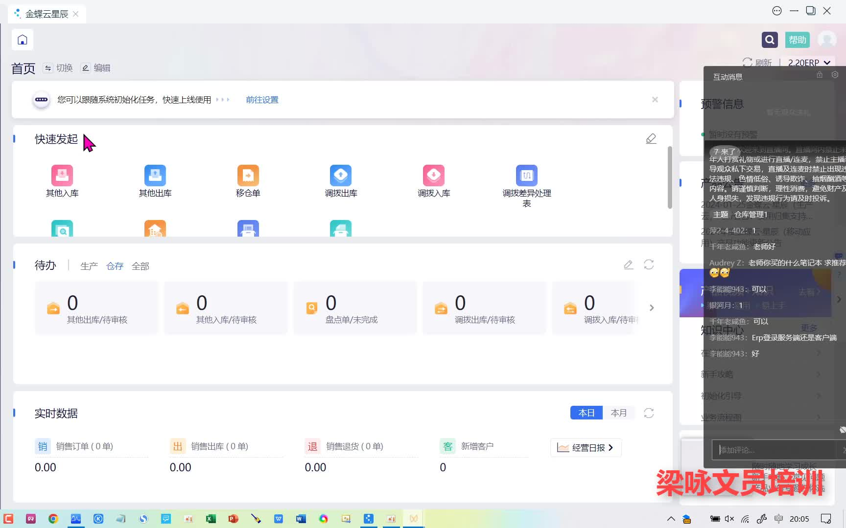Open the 其他入库 quick launch icon
This screenshot has height=528, width=846.
tap(62, 176)
